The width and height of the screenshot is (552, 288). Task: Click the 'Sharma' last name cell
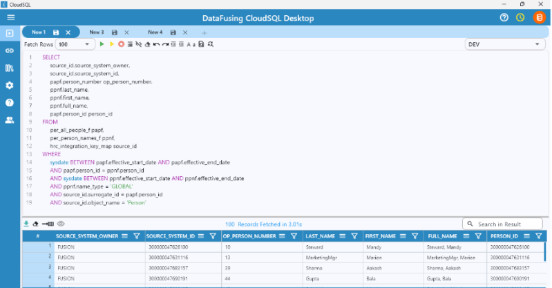click(333, 268)
